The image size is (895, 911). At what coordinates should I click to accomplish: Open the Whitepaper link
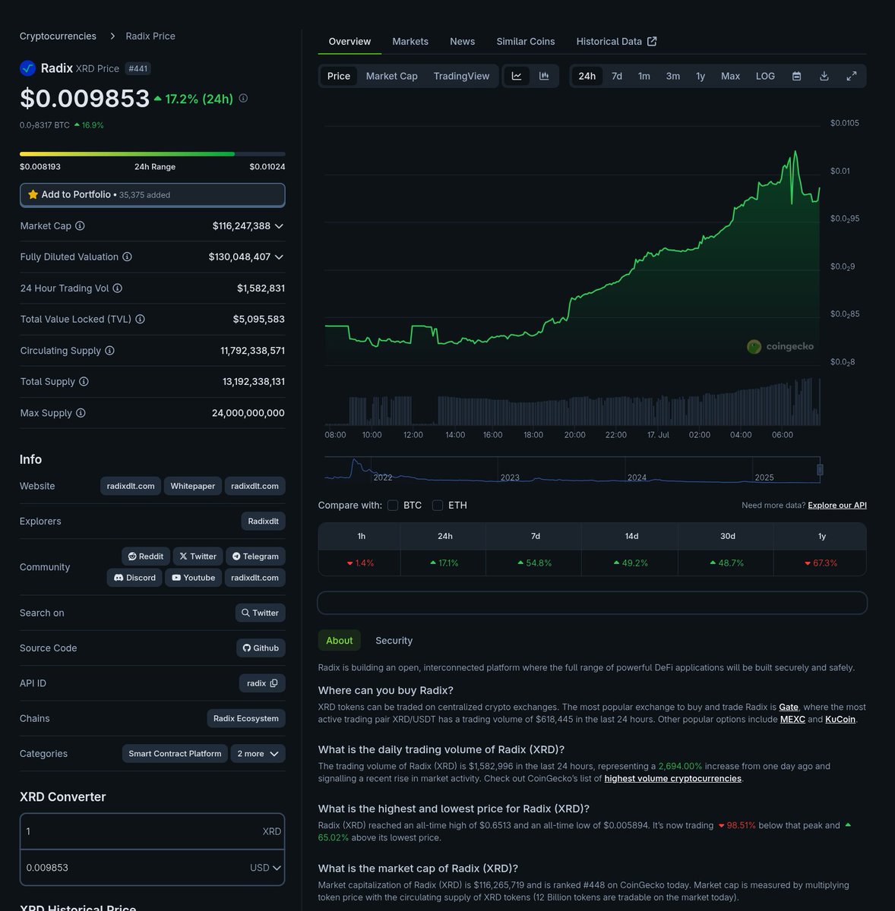[192, 486]
